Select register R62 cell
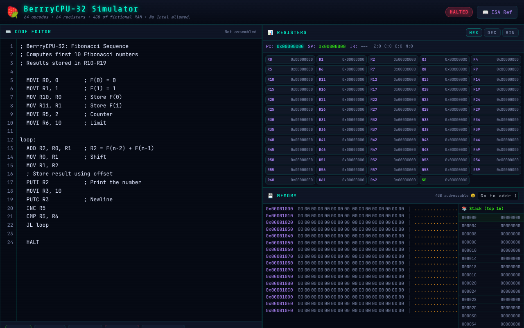The width and height of the screenshot is (524, 328). click(393, 180)
